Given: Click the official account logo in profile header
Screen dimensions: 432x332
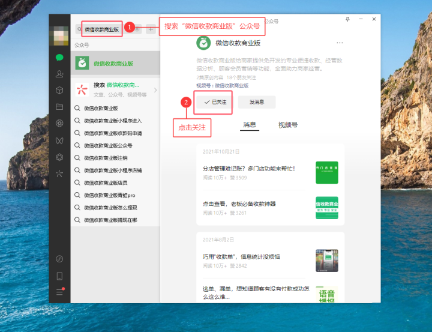Looking at the screenshot, I should (x=203, y=43).
